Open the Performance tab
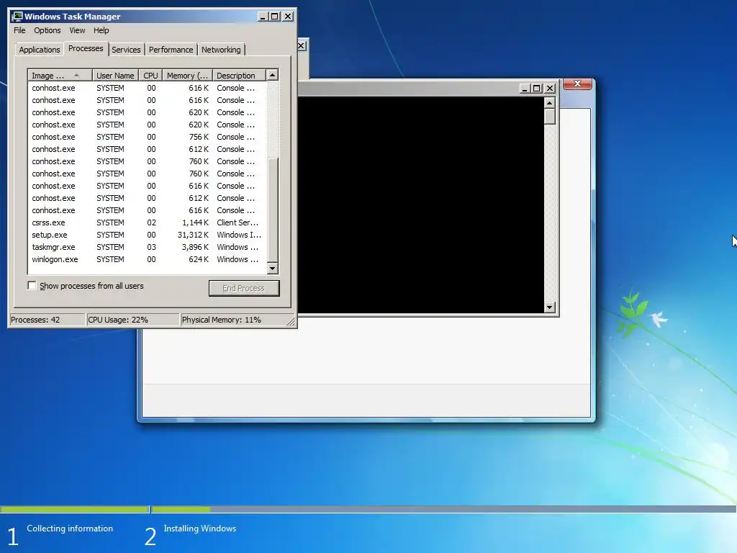 click(171, 50)
